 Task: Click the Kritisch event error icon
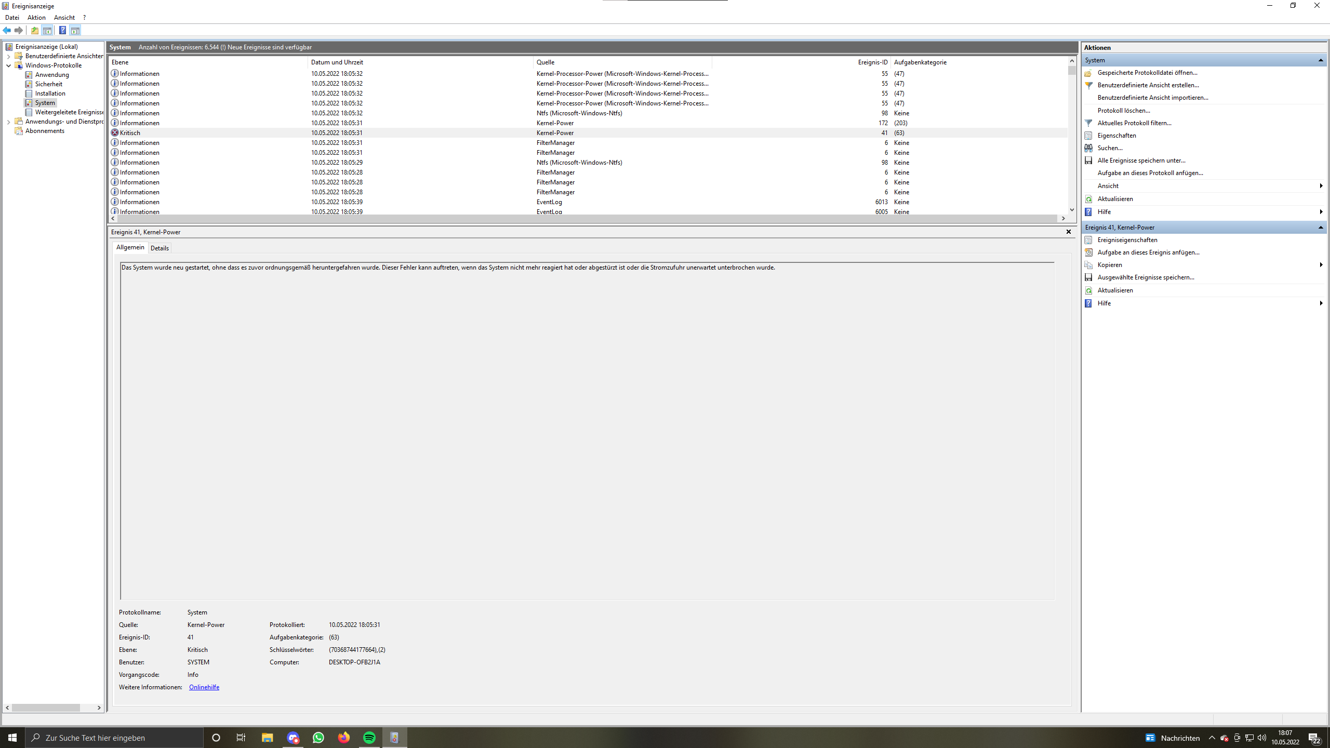point(115,133)
